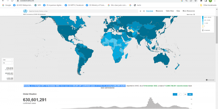Reload the page with browser refresh icon
This screenshot has width=218, height=109.
pos(12,1)
